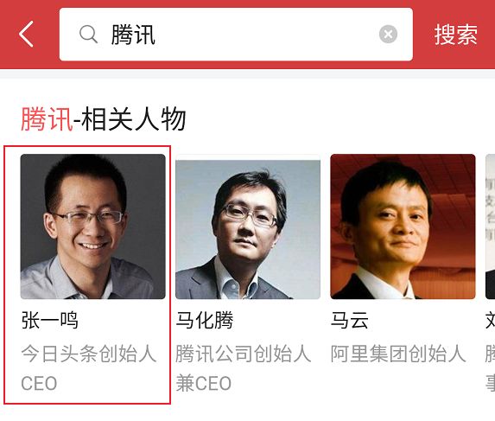Tap the 阿里集团创始人 description
495x421 pixels.
tap(398, 354)
